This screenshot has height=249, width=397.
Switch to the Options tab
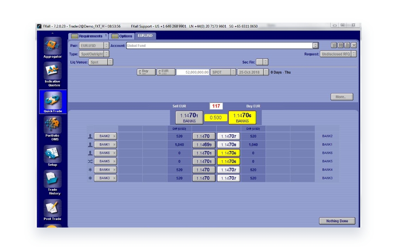click(x=122, y=36)
